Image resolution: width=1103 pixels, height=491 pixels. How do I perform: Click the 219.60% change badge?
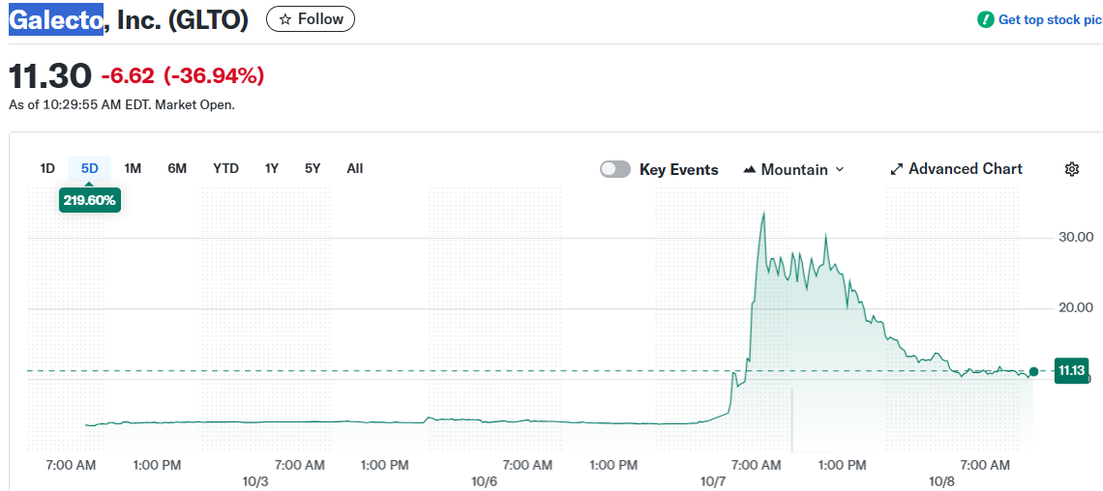(90, 200)
